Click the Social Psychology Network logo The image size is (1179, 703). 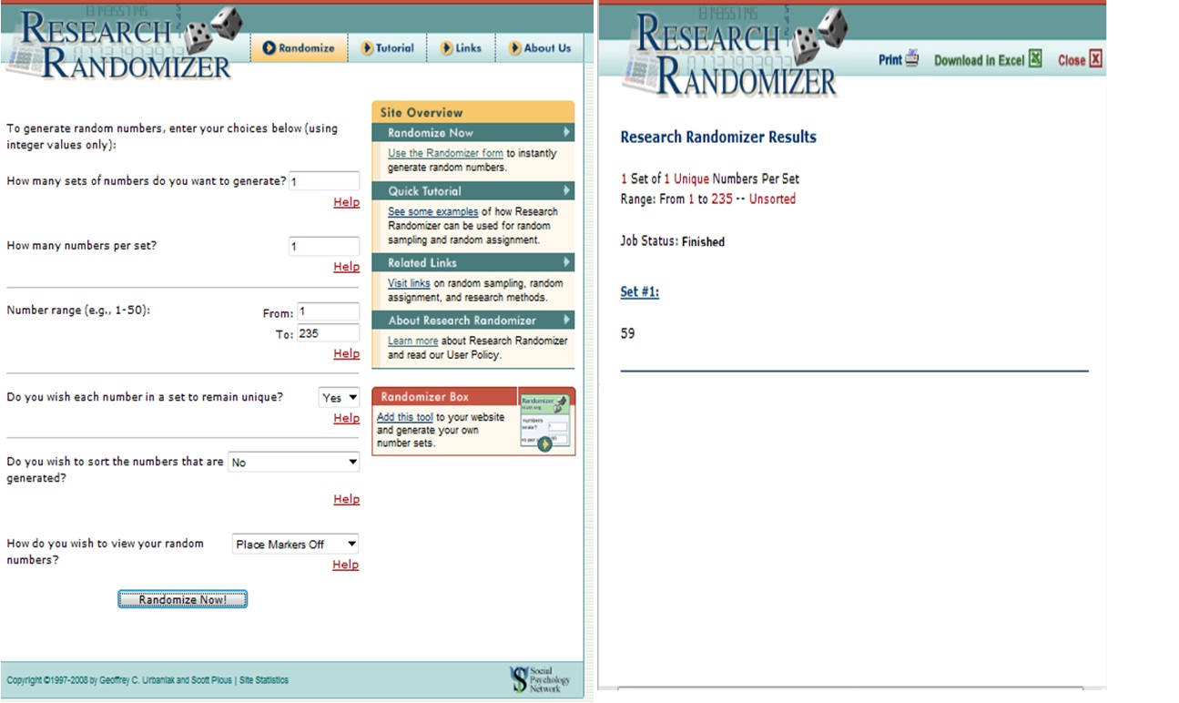coord(541,679)
